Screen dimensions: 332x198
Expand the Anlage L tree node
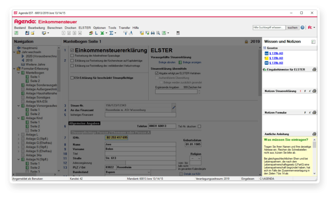pos(18,135)
